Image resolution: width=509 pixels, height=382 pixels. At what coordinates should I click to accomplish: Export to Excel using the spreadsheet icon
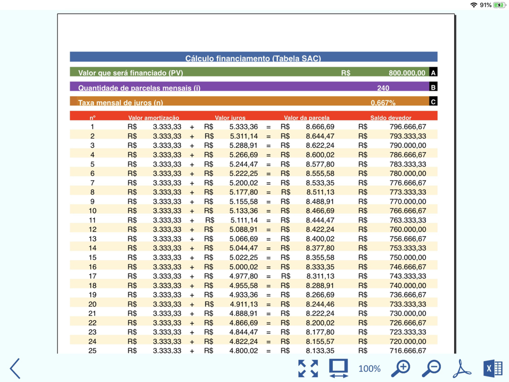click(493, 368)
